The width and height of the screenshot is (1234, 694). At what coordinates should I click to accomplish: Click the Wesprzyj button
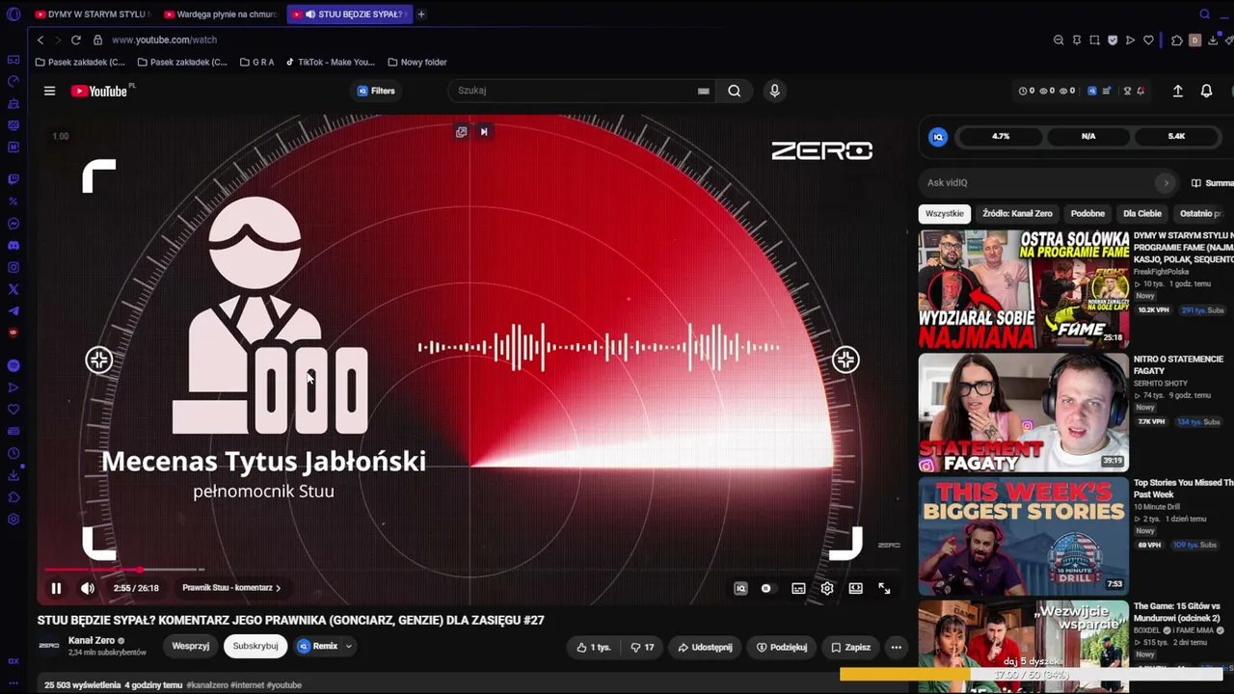click(x=191, y=646)
